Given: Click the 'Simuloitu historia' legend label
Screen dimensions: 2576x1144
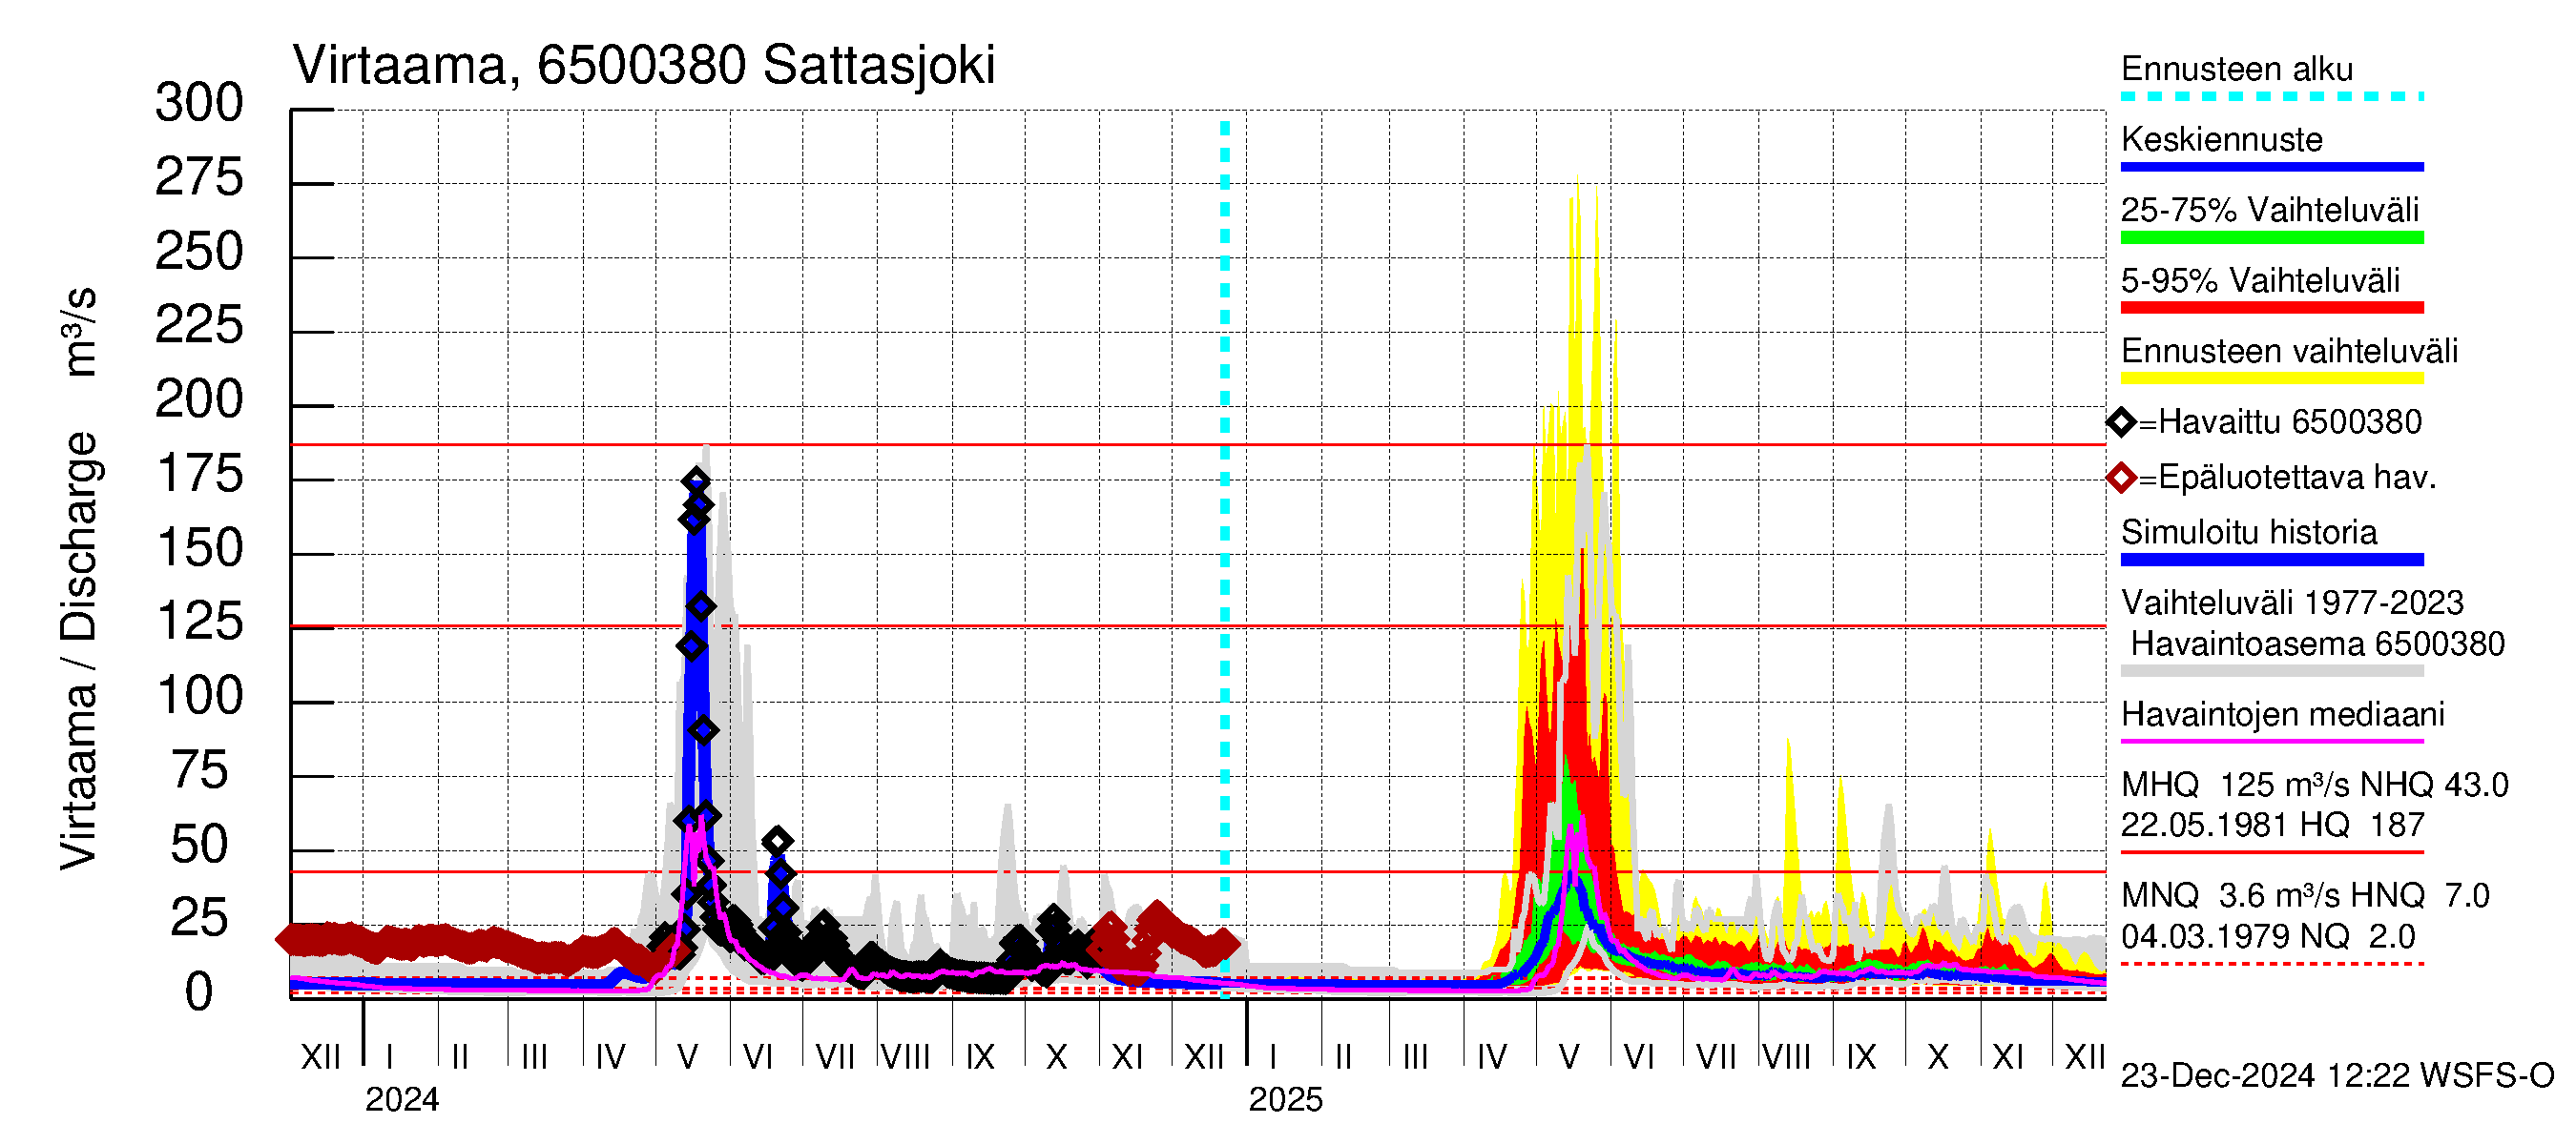Looking at the screenshot, I should click(2249, 533).
